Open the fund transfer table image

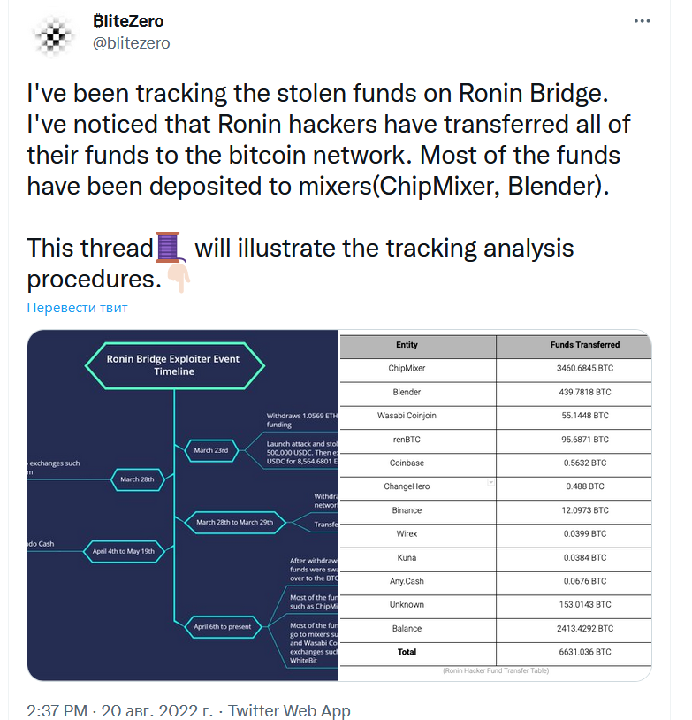[496, 505]
